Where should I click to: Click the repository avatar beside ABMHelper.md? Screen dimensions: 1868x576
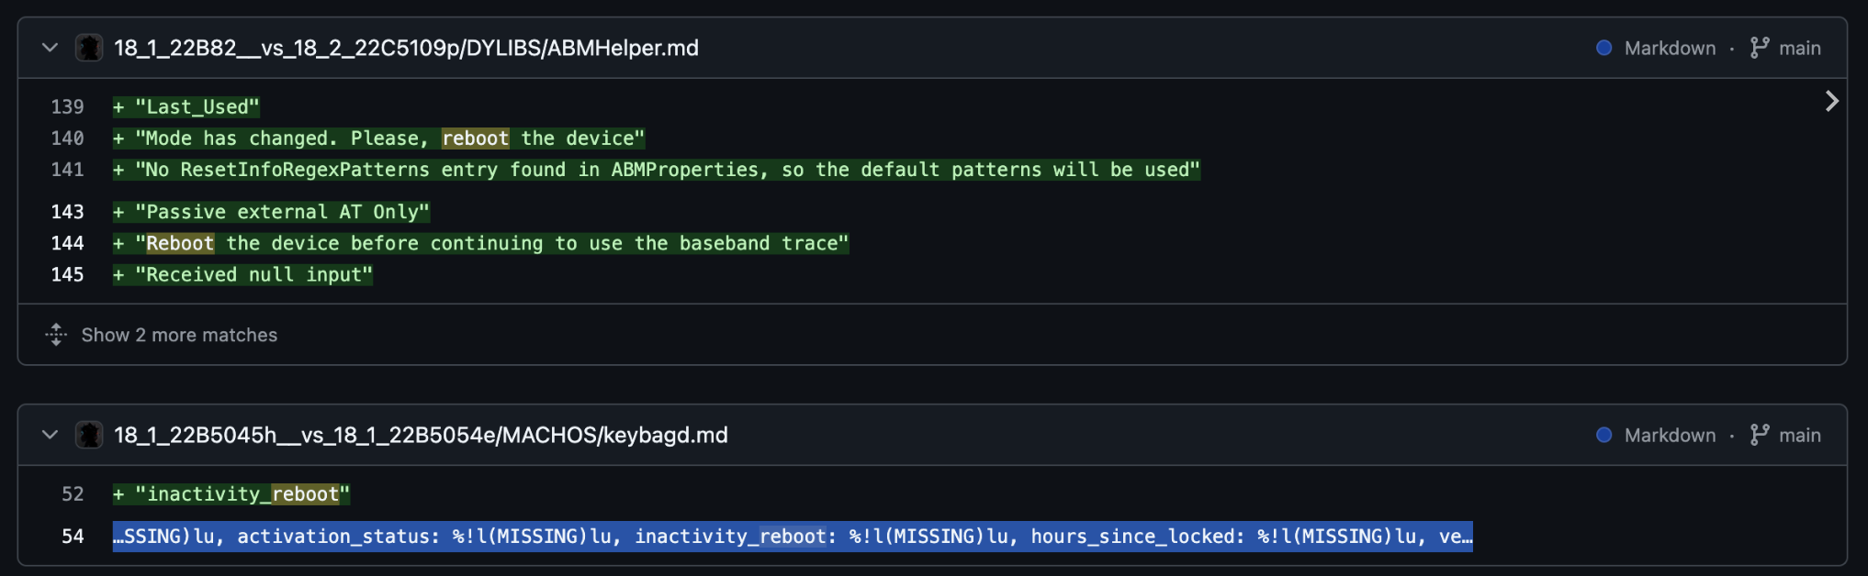tap(89, 48)
